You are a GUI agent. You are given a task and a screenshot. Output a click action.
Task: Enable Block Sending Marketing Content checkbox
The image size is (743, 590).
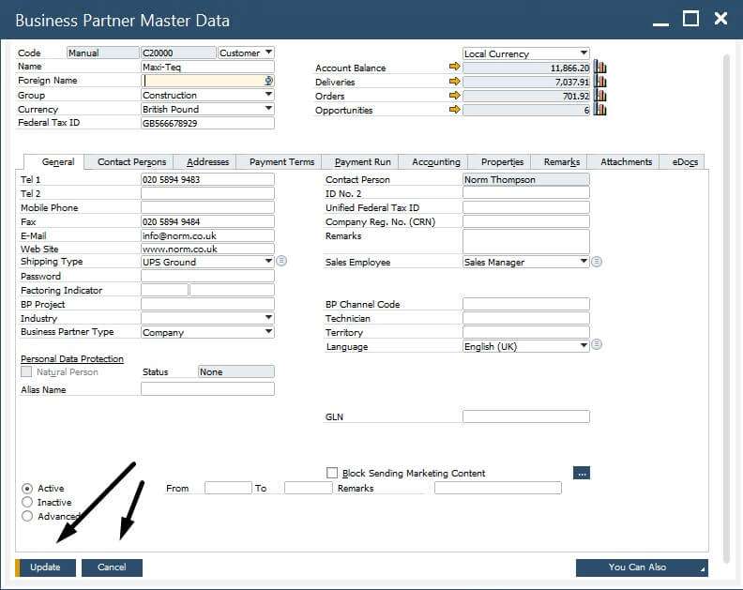coord(332,473)
